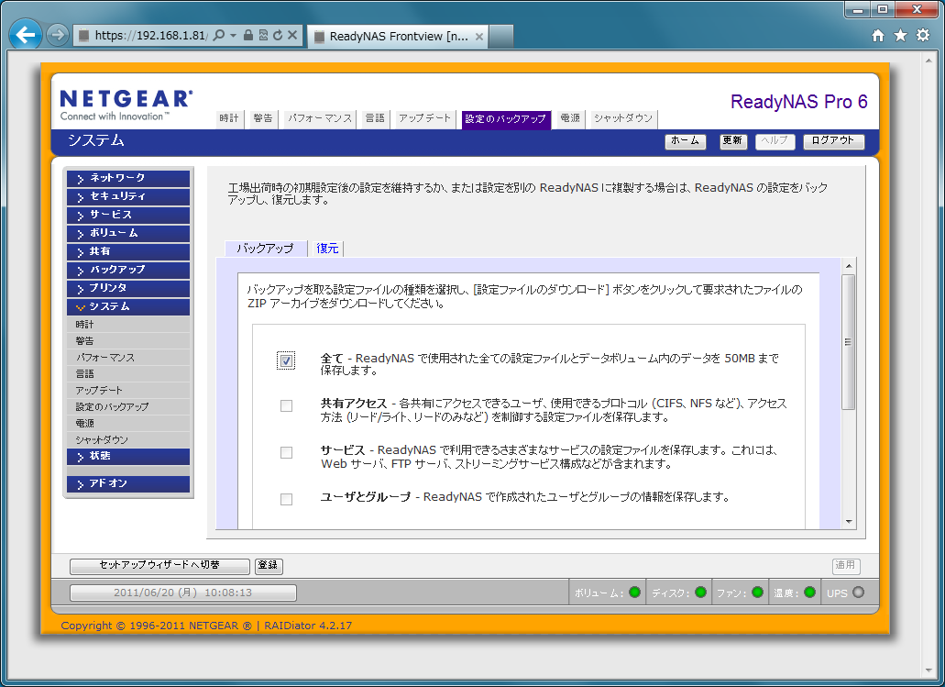Uncheck the 全て backup checkbox
945x687 pixels.
point(286,360)
